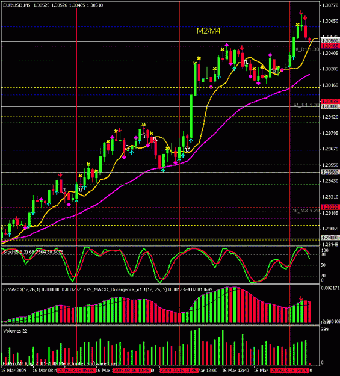
Task: Click the 1.29795 price axis value
Action: coord(330,133)
